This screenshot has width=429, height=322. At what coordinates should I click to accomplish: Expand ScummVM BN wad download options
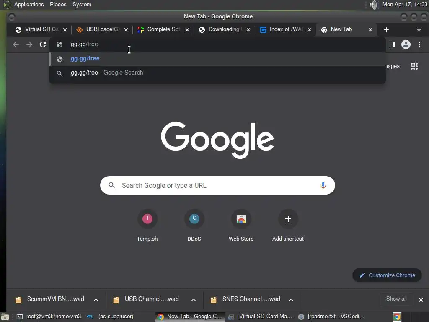pos(96,300)
